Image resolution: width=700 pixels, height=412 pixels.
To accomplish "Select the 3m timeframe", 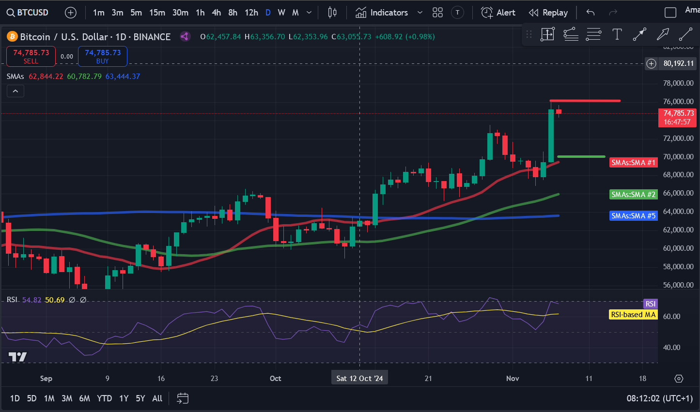I will 117,13.
